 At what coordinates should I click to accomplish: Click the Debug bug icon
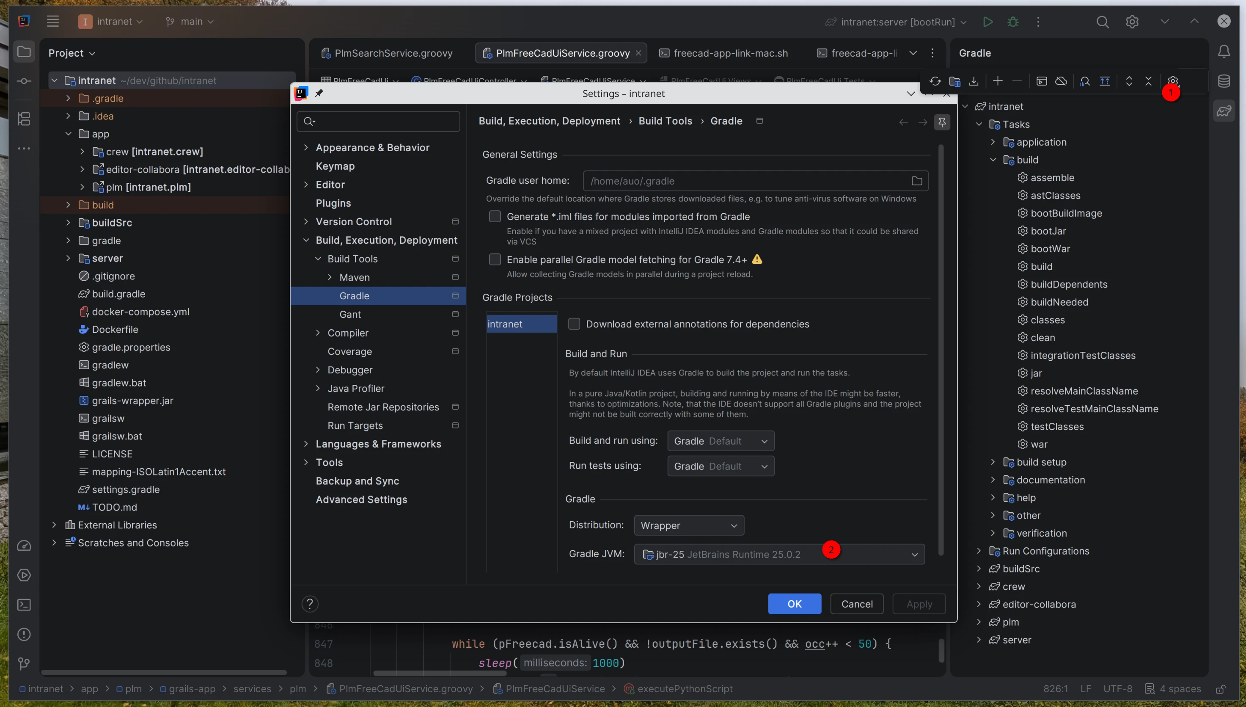click(1013, 22)
